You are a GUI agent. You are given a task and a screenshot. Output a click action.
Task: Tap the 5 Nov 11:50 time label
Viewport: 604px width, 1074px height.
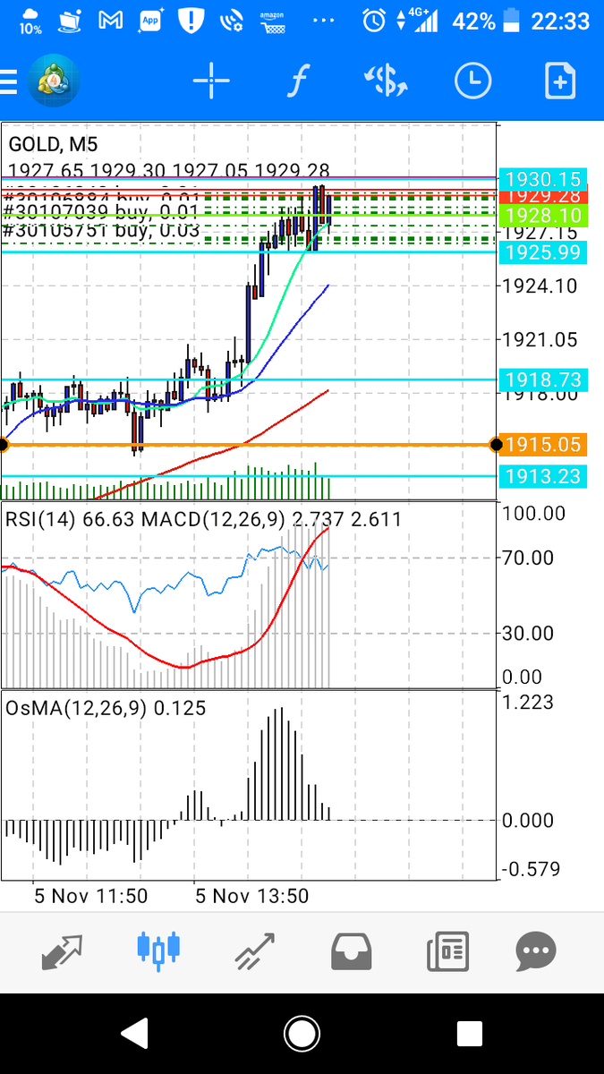pos(90,895)
